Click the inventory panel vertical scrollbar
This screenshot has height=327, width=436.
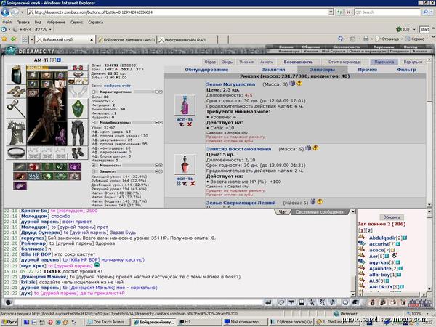(429, 132)
